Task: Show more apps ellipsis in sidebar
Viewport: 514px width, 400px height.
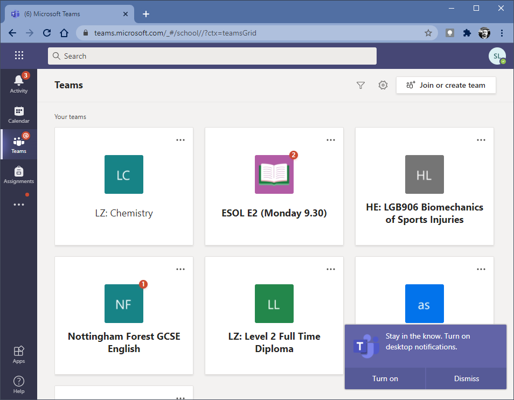Action: click(x=19, y=205)
